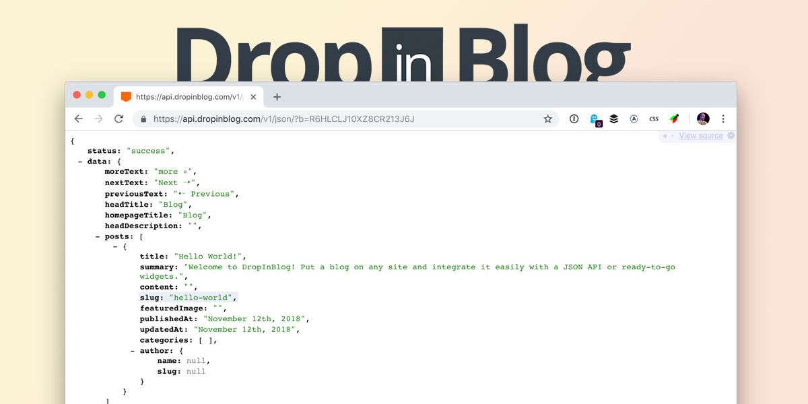Click the summary text starting "Welcome to DropInBlog!"
This screenshot has height=404, width=808.
pyautogui.click(x=407, y=272)
